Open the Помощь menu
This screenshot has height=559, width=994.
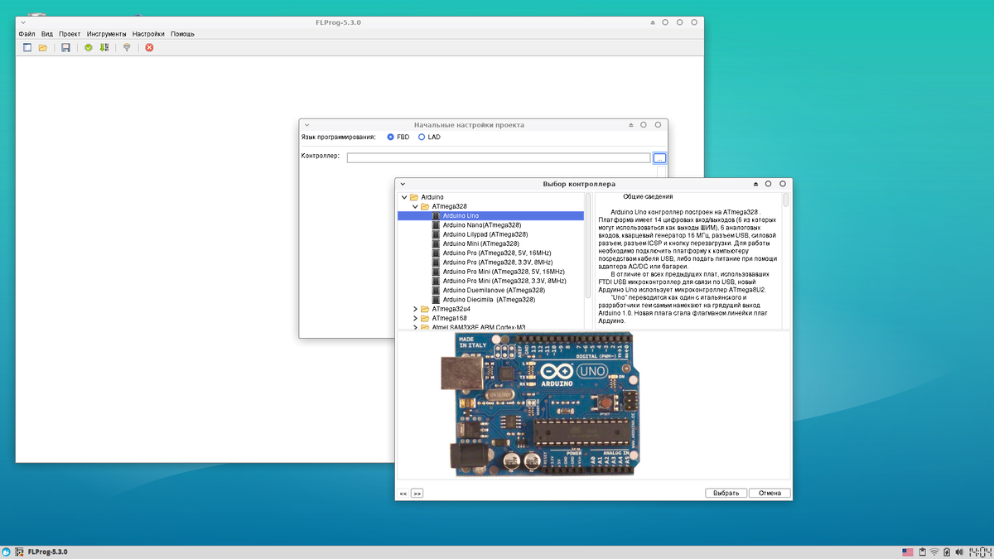click(x=182, y=34)
